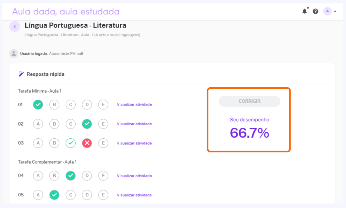Click Visualizar atividade for question 05

click(134, 195)
